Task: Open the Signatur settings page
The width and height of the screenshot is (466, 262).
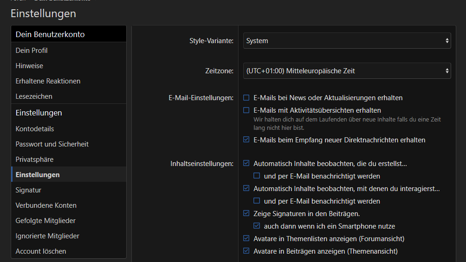Action: pyautogui.click(x=28, y=190)
